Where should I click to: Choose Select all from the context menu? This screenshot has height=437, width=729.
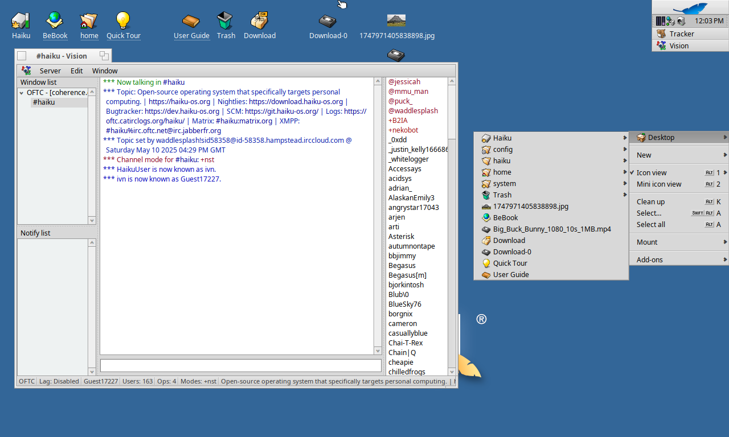[x=679, y=224]
